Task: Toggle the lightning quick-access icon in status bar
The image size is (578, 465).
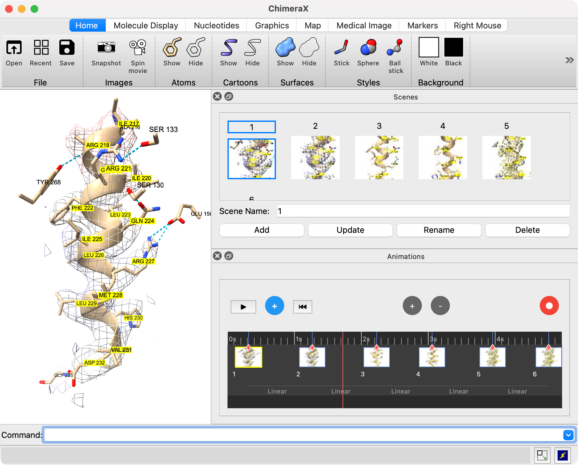Action: [562, 455]
